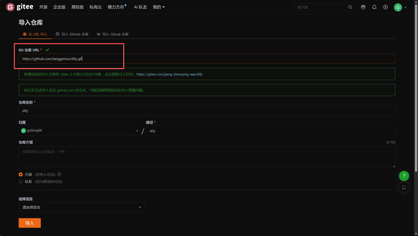Open the notifications bell
The height and width of the screenshot is (236, 418).
(x=375, y=7)
